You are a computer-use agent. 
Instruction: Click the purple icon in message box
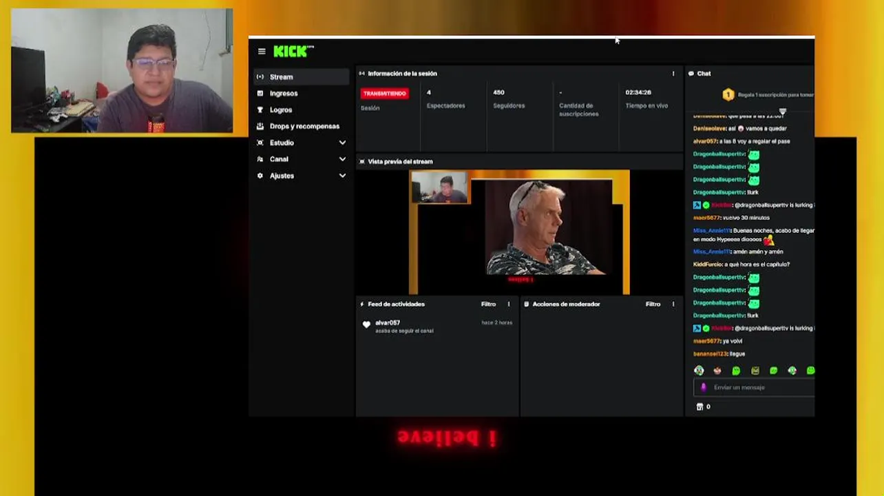point(703,388)
